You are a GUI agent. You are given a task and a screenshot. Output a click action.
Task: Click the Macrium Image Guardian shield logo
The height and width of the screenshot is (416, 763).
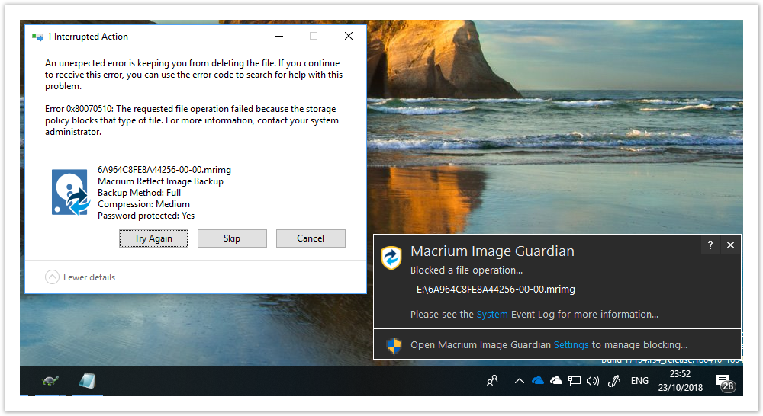[391, 258]
